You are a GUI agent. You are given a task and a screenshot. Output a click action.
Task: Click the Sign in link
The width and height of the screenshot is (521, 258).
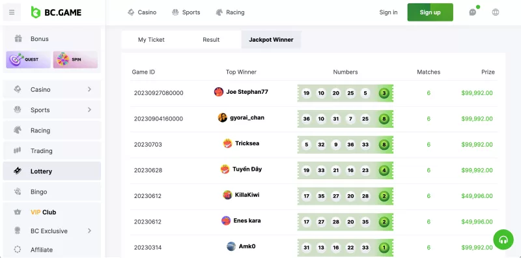pos(388,12)
